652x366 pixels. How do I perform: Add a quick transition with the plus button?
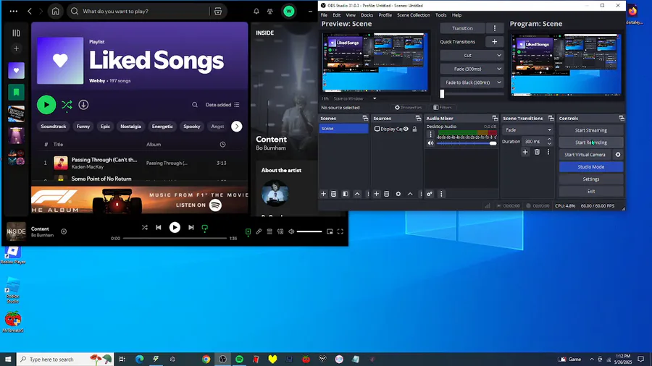click(494, 41)
